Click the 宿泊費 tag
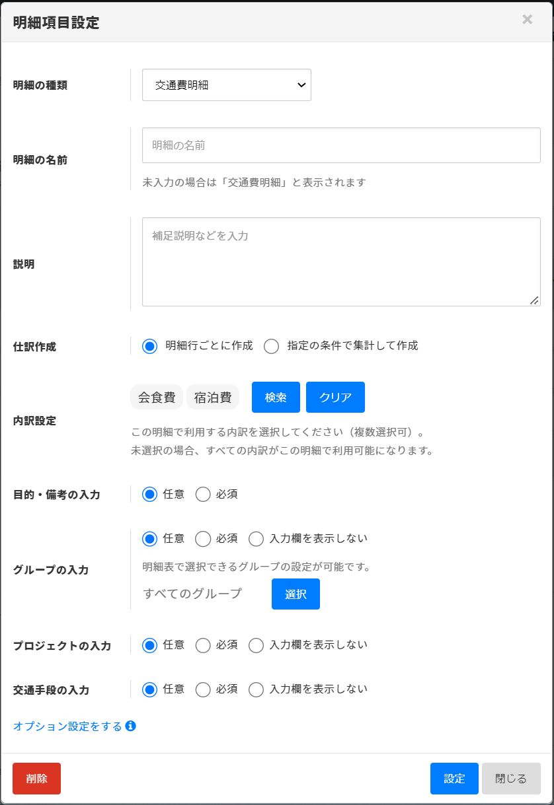The height and width of the screenshot is (805, 554). point(213,398)
